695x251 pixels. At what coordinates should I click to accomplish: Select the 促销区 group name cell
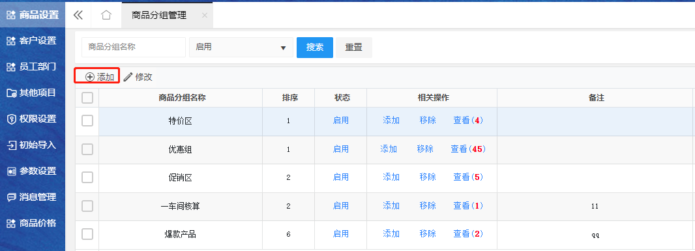point(181,178)
